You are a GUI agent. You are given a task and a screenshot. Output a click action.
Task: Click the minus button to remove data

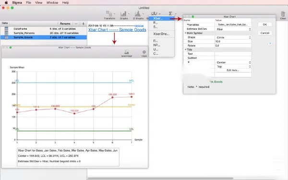[76, 24]
